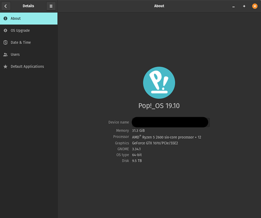Click the Disk label
The width and height of the screenshot is (261, 218).
(125, 161)
